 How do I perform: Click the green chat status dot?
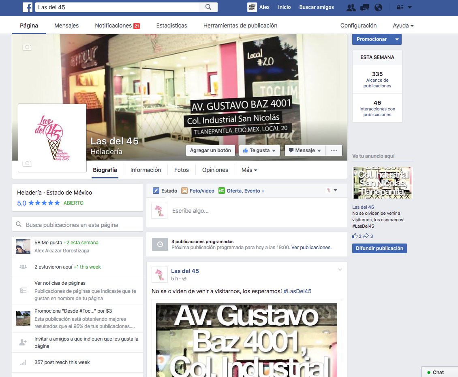tap(429, 372)
